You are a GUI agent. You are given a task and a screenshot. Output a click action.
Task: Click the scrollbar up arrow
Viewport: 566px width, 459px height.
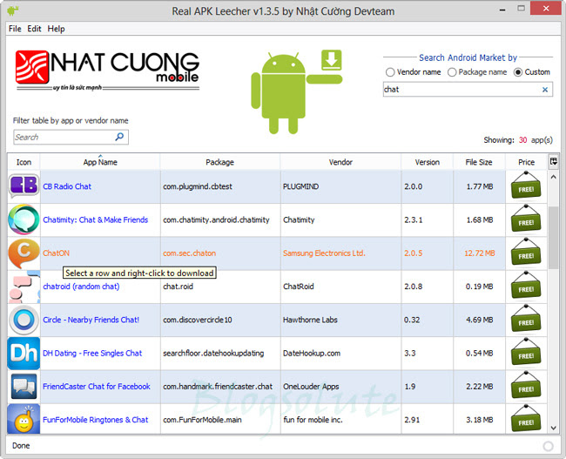(553, 177)
